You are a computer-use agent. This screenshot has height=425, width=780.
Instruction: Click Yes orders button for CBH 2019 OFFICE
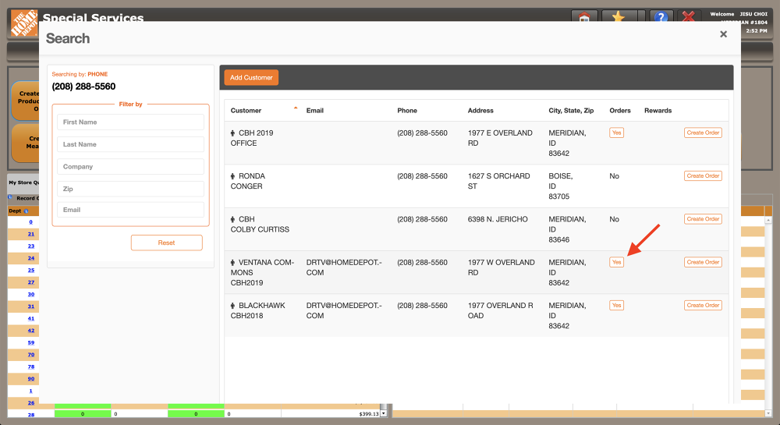tap(616, 133)
